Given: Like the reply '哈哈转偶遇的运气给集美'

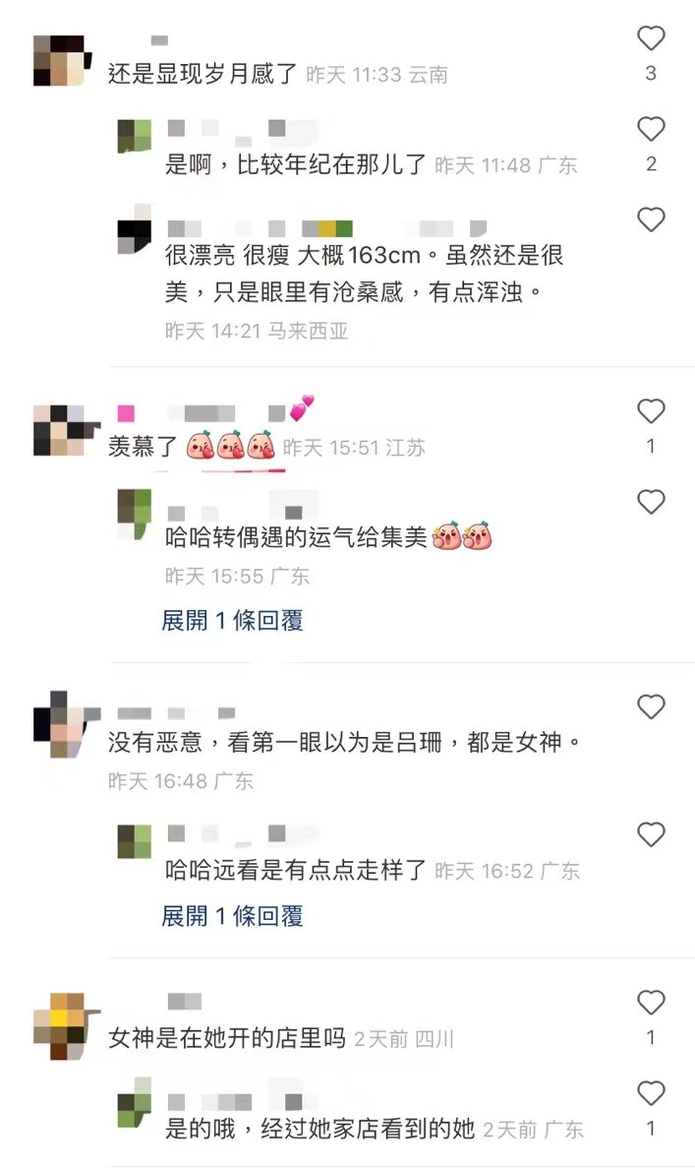Looking at the screenshot, I should pos(651,502).
